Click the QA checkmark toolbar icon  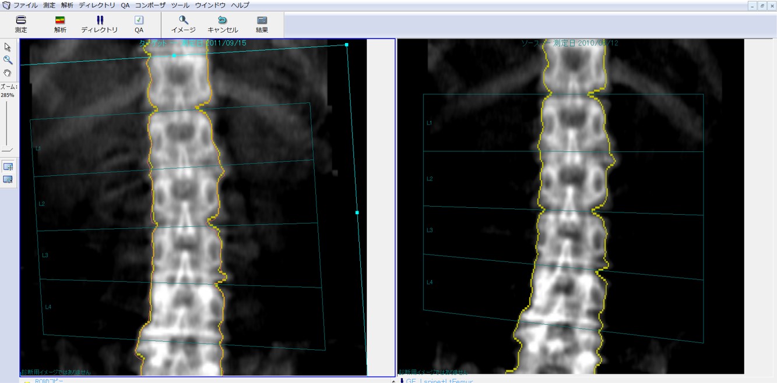(x=139, y=24)
